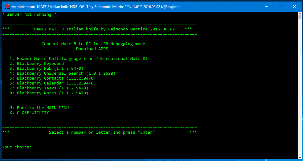
Task: Click option 2: Blackberry Keyboard
Action: point(36,64)
